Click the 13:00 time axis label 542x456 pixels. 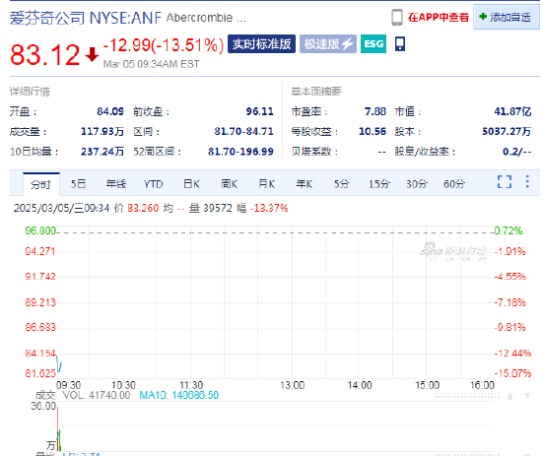pos(292,385)
